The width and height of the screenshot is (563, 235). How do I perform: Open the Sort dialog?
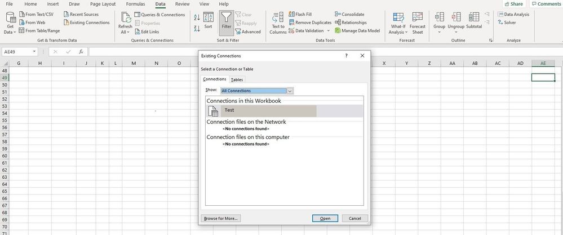(x=209, y=20)
